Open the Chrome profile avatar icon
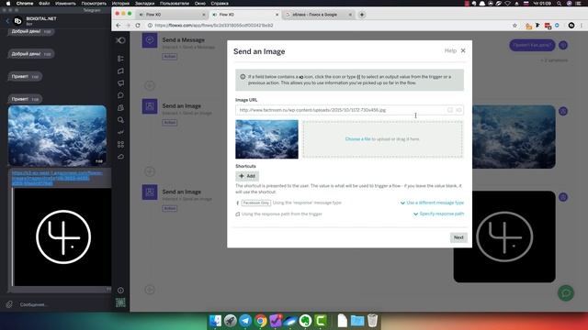Screen dimensions: 588x330 (x=571, y=25)
